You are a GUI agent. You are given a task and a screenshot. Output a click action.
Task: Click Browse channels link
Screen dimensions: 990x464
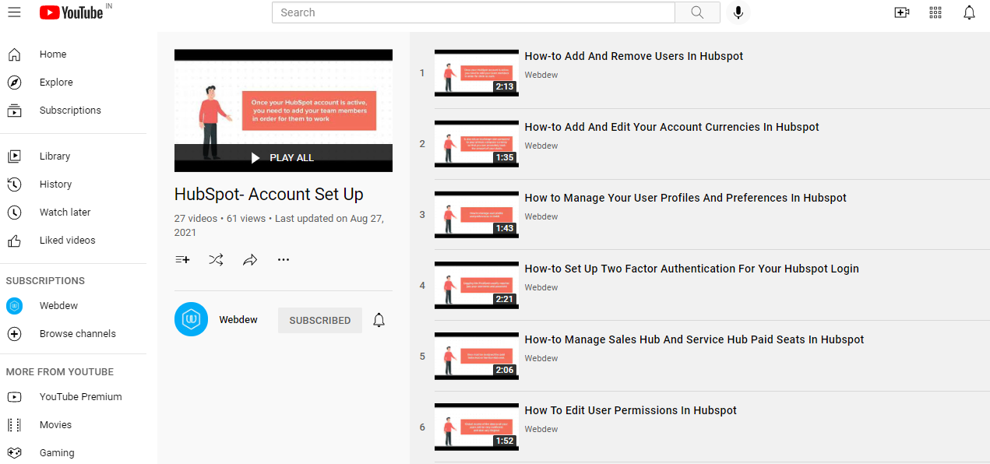pos(77,334)
